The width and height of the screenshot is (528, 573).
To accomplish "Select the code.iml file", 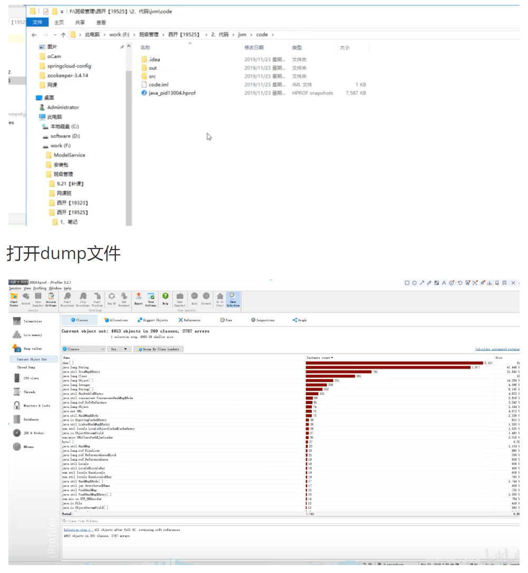I will point(155,85).
